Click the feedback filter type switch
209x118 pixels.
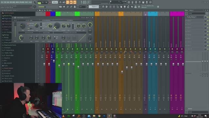(73, 26)
